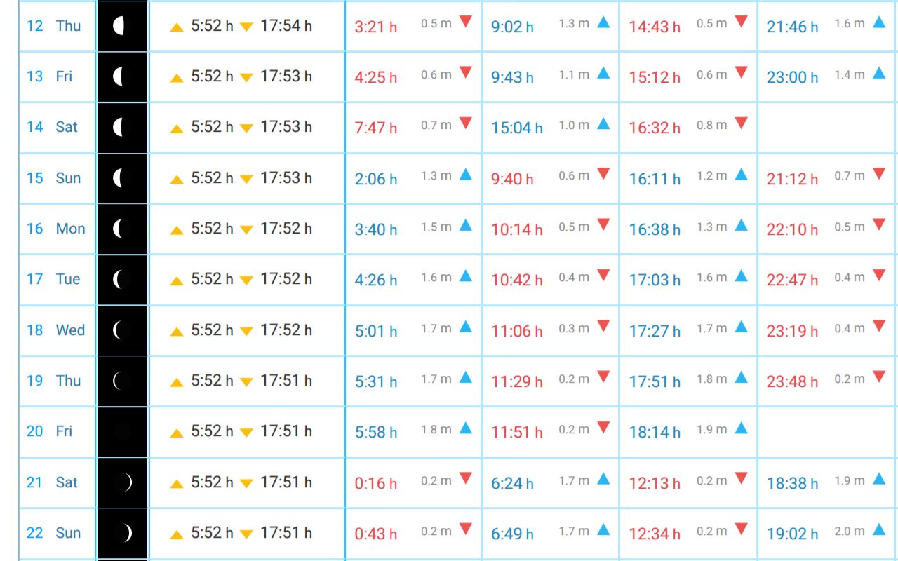Click the blue high tide arrow beside 19:02 h
898x561 pixels.
[x=878, y=529]
